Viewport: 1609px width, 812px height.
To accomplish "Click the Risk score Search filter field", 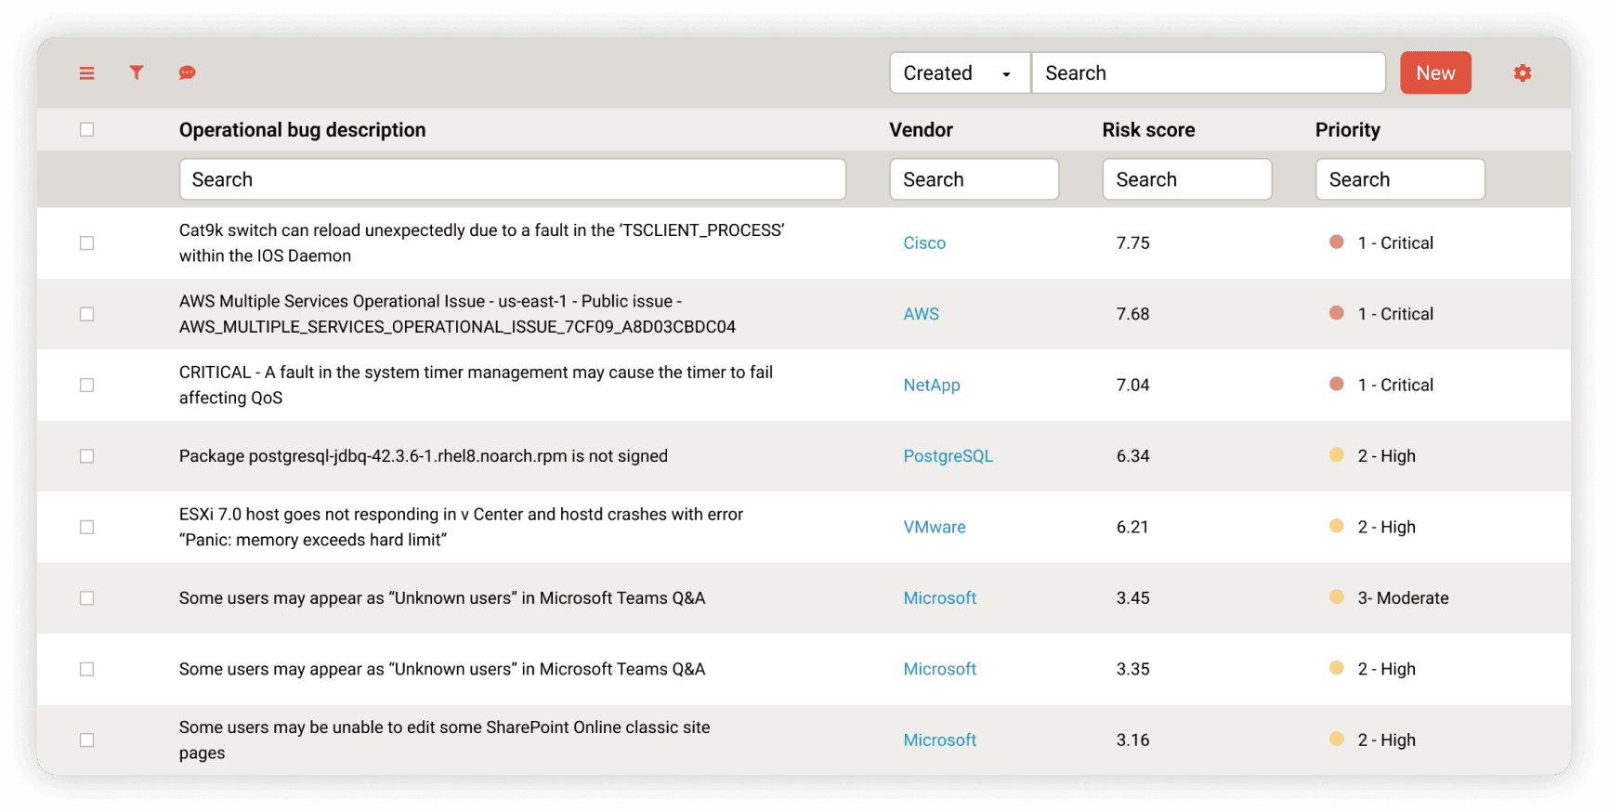I will point(1186,179).
